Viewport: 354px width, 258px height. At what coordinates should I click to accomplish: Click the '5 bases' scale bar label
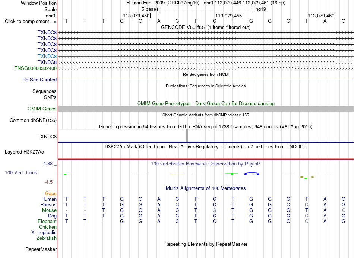[x=150, y=9]
